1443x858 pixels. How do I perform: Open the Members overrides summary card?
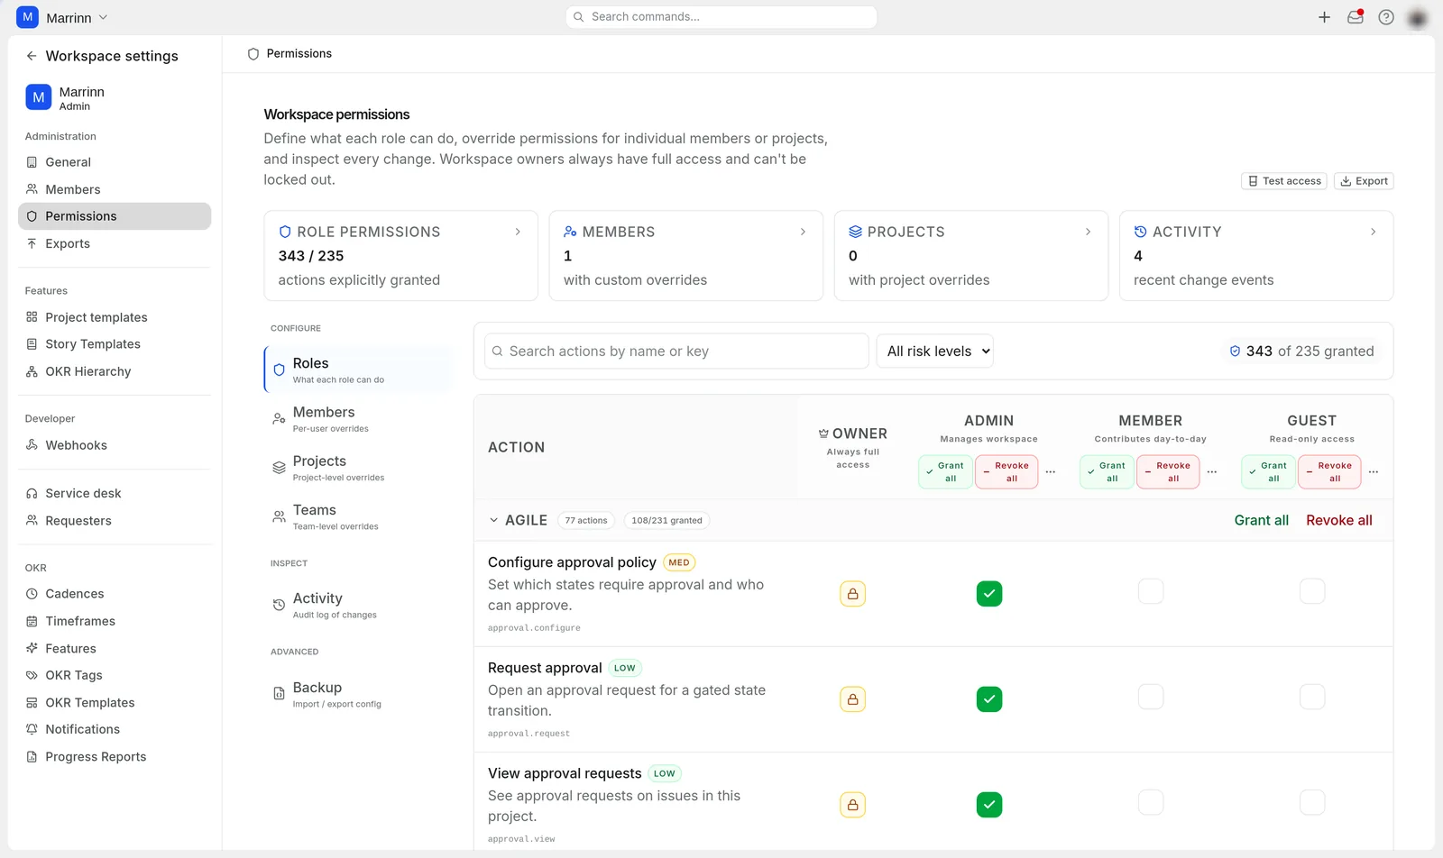[685, 256]
